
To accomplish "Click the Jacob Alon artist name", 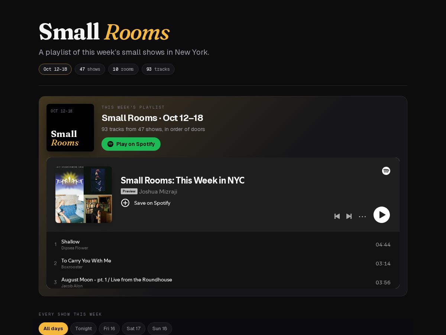I will point(72,286).
